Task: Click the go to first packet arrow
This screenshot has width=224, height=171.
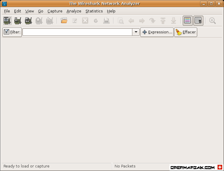Action: click(x=163, y=21)
